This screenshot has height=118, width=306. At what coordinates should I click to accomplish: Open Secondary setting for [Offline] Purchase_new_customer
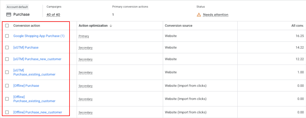[86, 113]
